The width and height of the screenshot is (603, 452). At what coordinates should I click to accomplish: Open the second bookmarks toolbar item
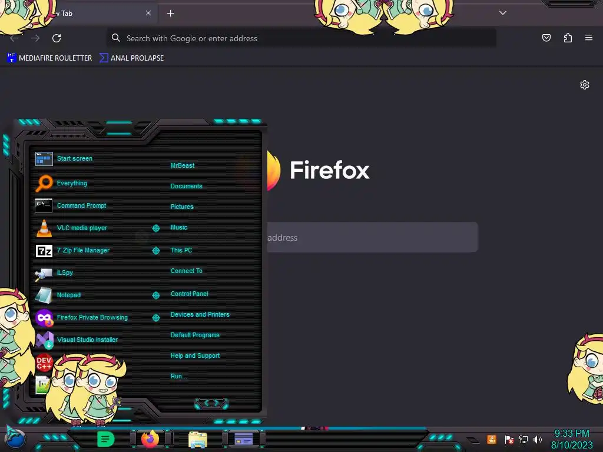132,58
